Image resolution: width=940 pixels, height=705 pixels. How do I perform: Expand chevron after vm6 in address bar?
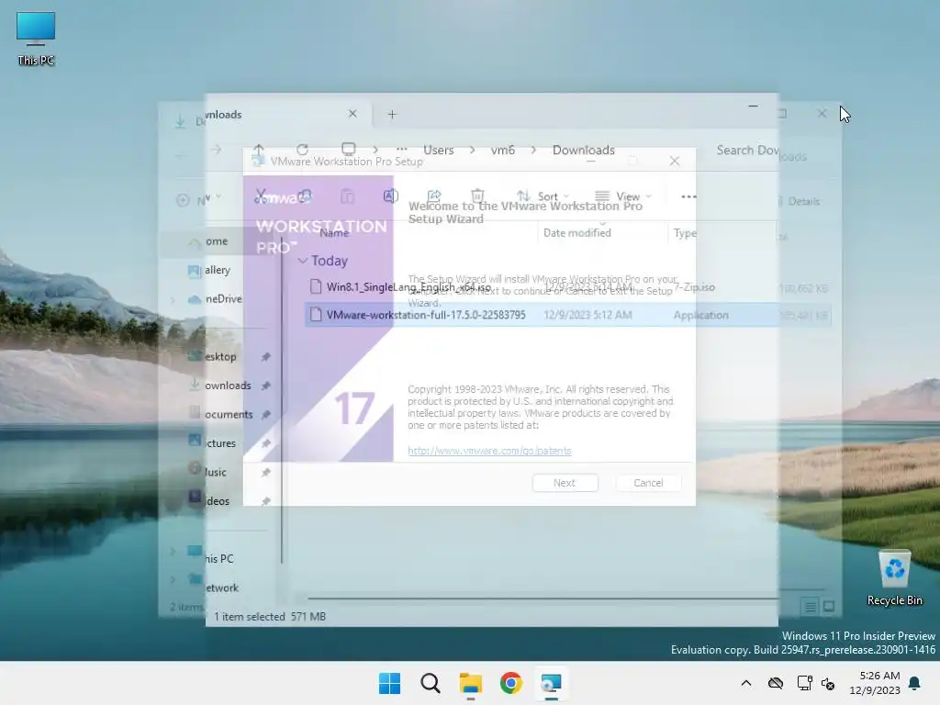(533, 150)
